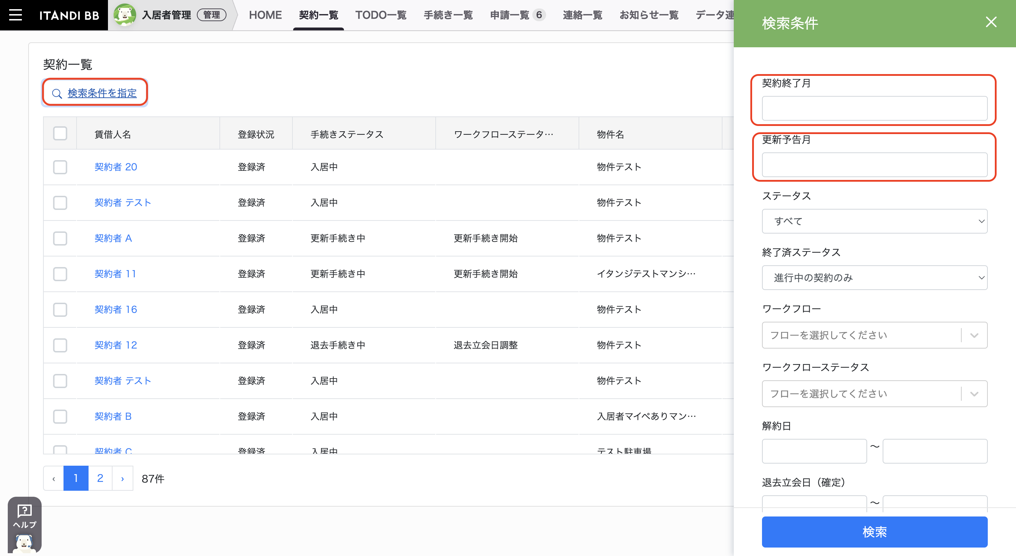Screen dimensions: 1016x556
Task: Click the 解約日 start date field
Action: coord(814,451)
